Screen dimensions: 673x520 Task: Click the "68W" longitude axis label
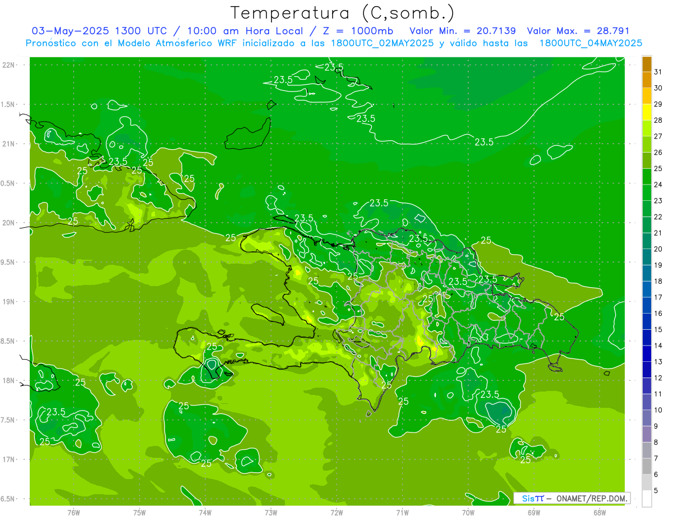[x=600, y=512]
